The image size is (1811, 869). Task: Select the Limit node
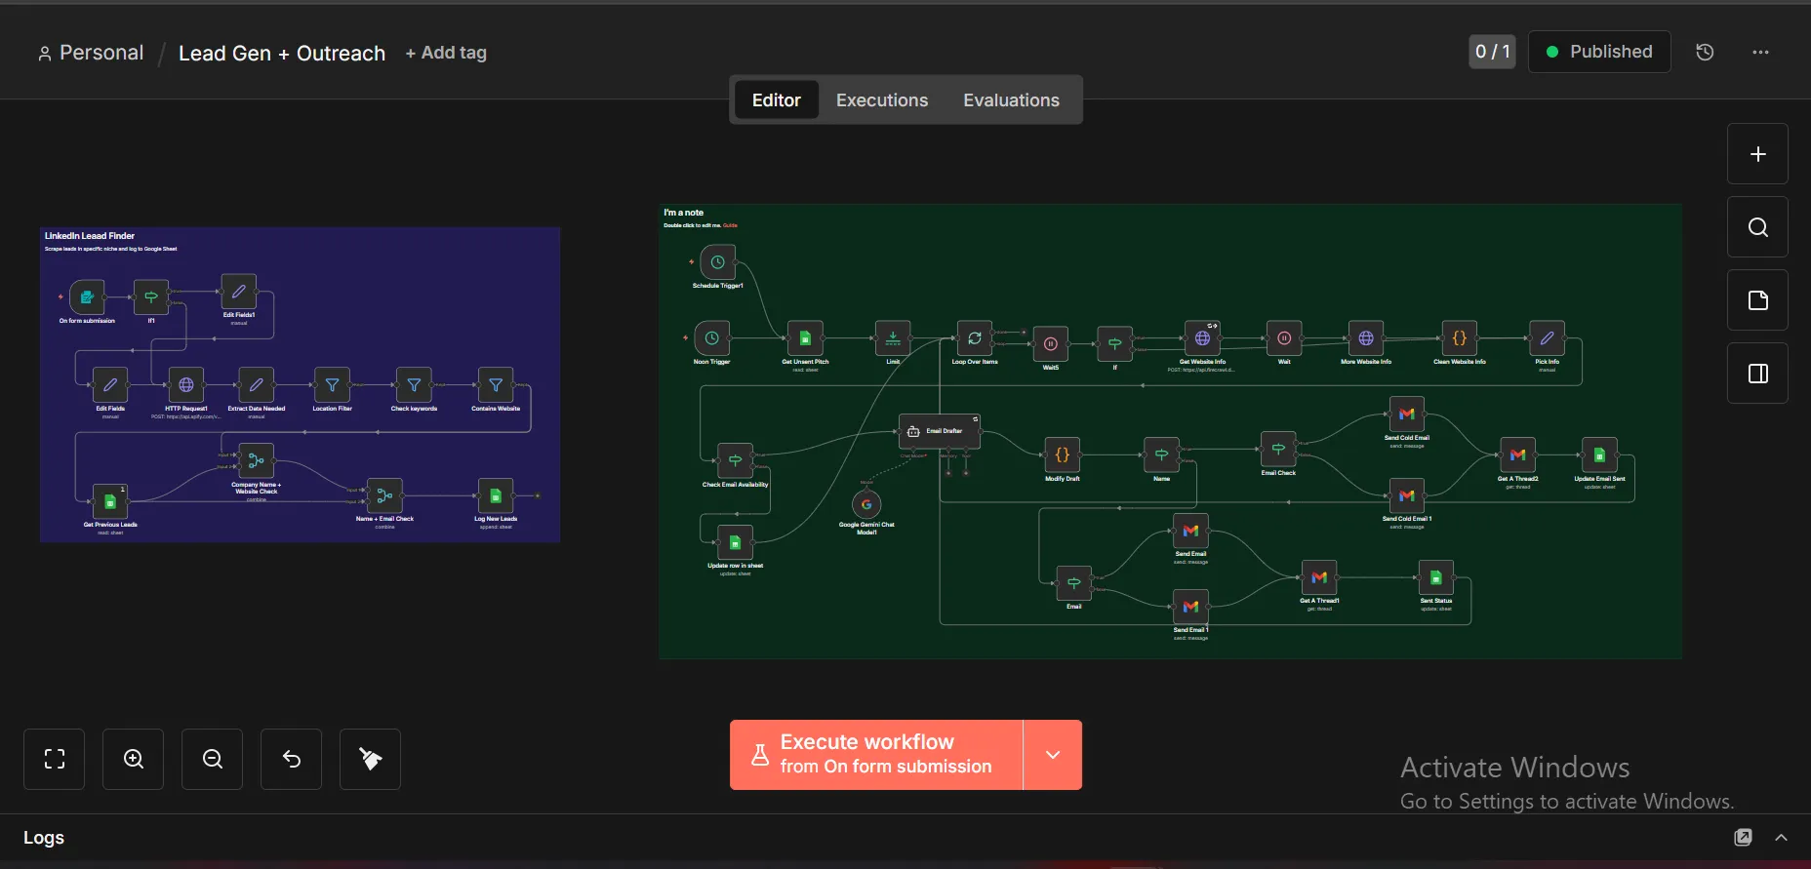click(893, 338)
